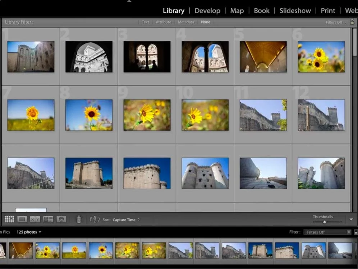Select grid photo 6 sunflower cluster
The image size is (358, 269).
[321, 57]
